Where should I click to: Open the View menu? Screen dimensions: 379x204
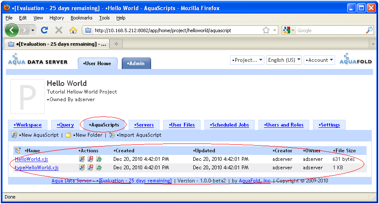(38, 18)
